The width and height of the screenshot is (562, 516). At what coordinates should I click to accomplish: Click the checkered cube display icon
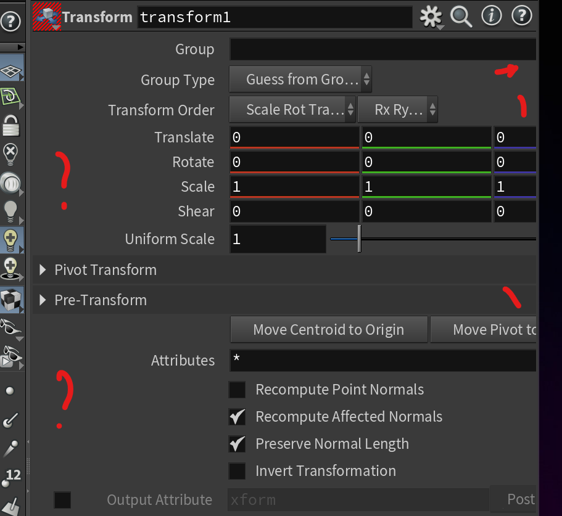click(x=11, y=300)
